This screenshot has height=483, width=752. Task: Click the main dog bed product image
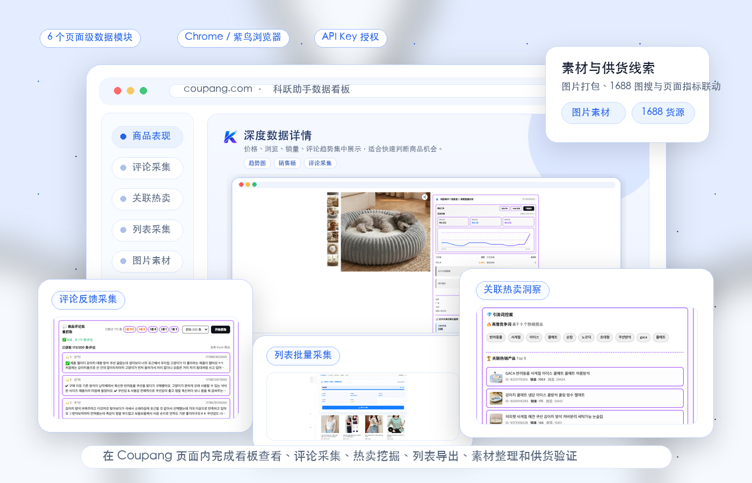pos(386,232)
